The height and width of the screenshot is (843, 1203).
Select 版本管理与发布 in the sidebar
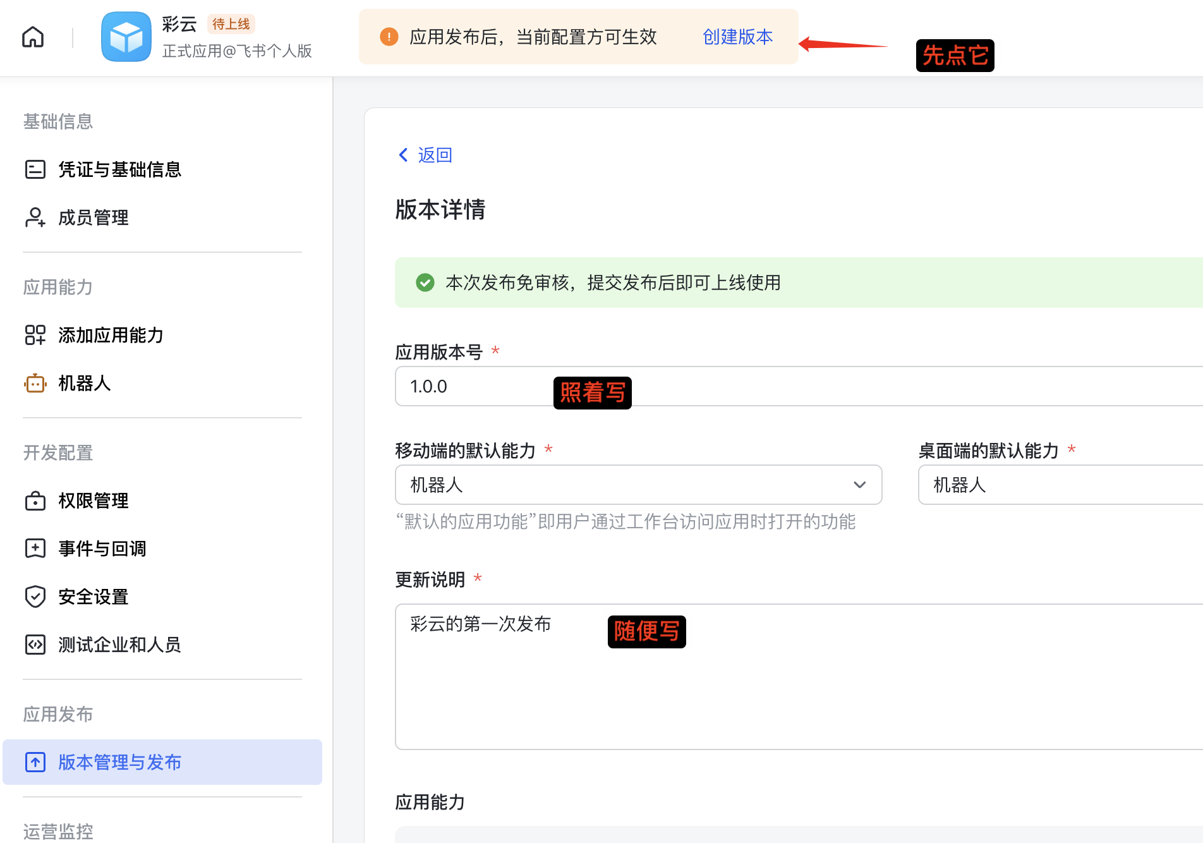coord(119,762)
